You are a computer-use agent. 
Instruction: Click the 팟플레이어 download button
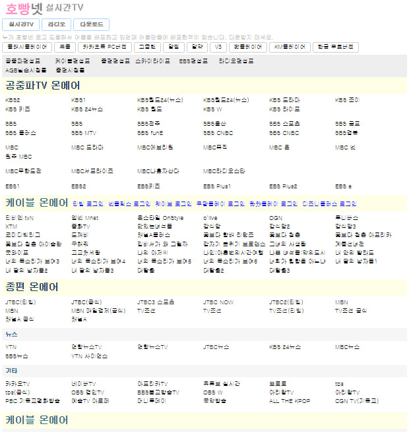pos(248,47)
